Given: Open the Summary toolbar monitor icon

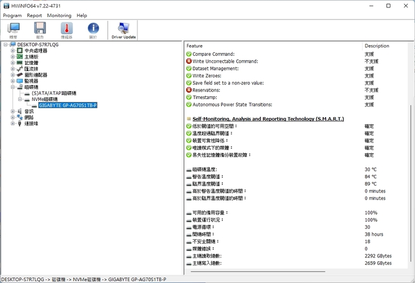Looking at the screenshot, I should pyautogui.click(x=14, y=28).
